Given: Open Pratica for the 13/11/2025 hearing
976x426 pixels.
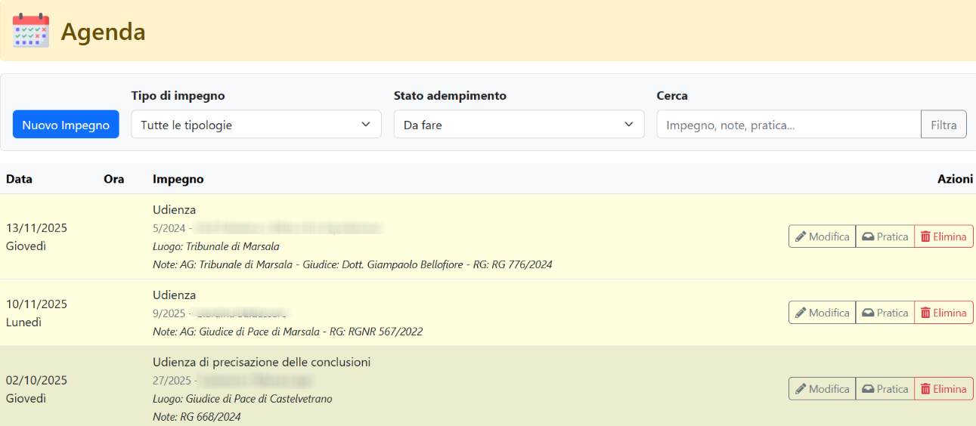Looking at the screenshot, I should point(885,236).
